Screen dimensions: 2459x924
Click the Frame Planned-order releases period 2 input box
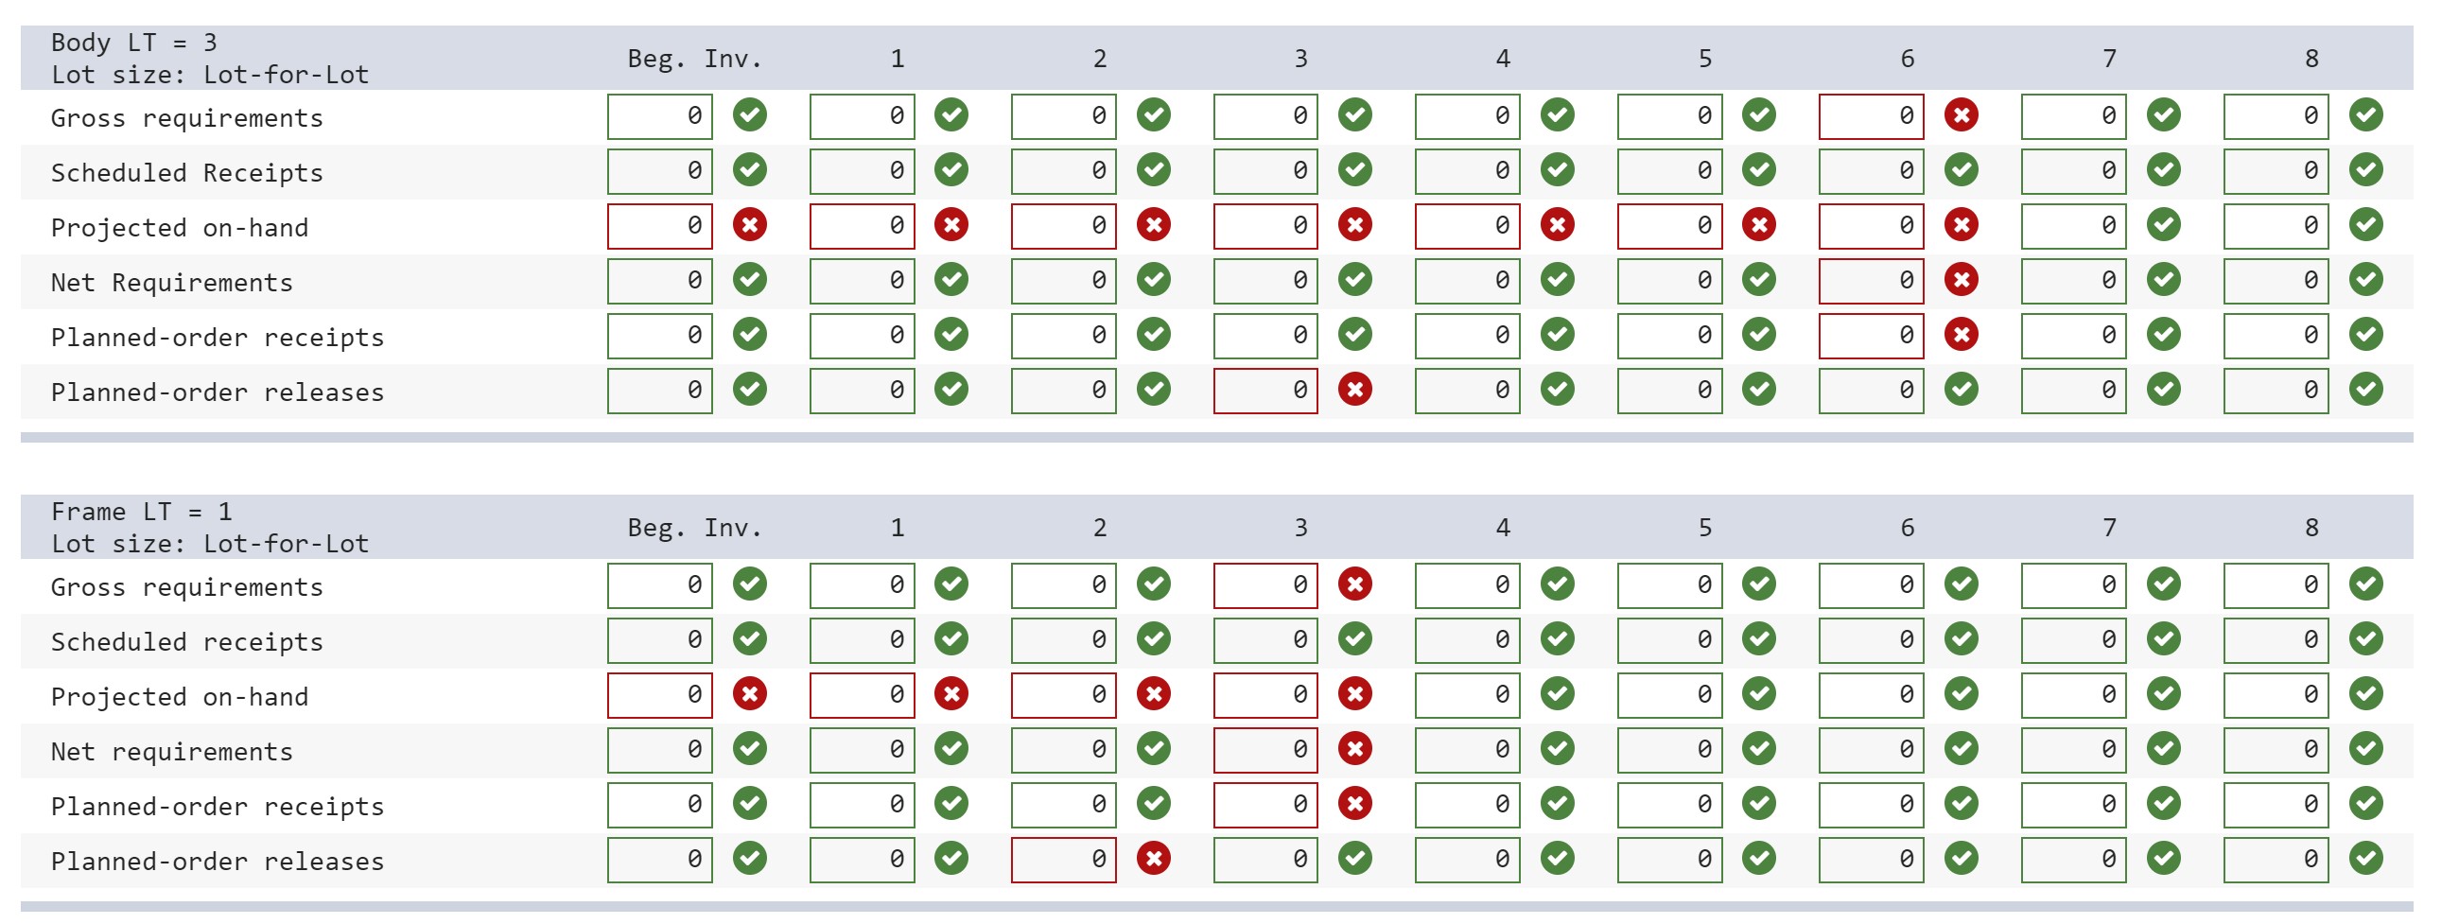1062,859
